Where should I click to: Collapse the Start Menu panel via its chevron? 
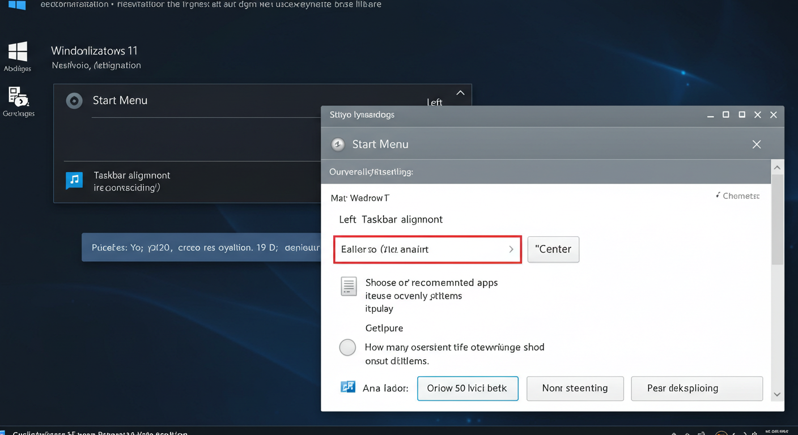[x=460, y=92]
